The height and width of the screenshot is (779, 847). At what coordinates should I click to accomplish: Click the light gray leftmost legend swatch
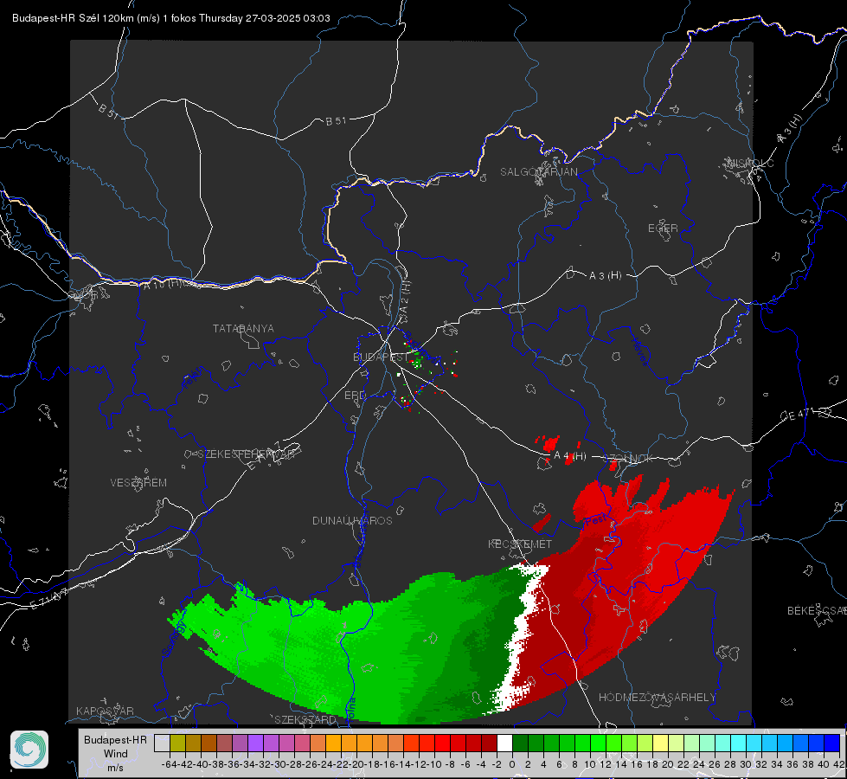coord(162,744)
